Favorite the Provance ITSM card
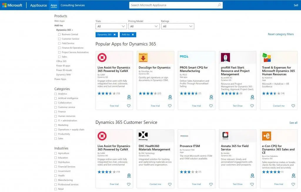Screen dimensions: 301x192 point(211,184)
